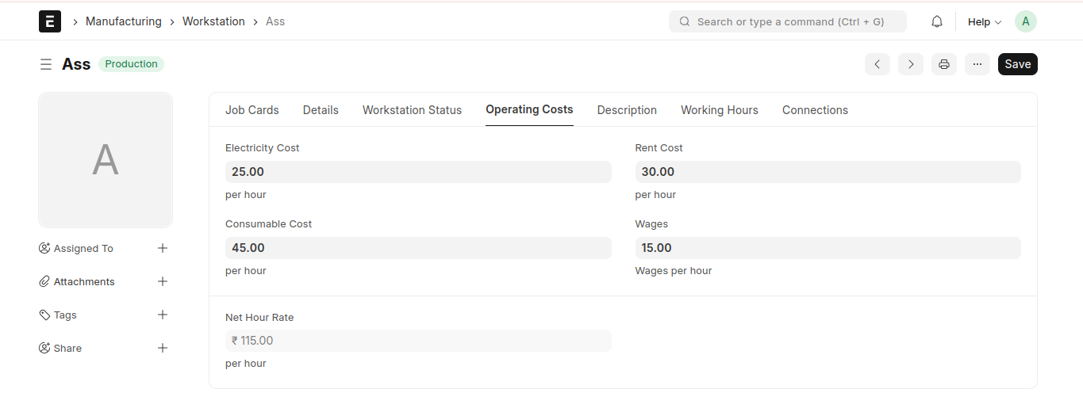Open the Job Cards tab

coord(252,110)
